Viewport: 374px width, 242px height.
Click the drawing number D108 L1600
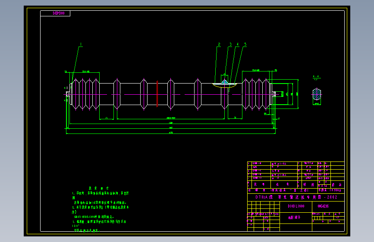tap(296, 206)
